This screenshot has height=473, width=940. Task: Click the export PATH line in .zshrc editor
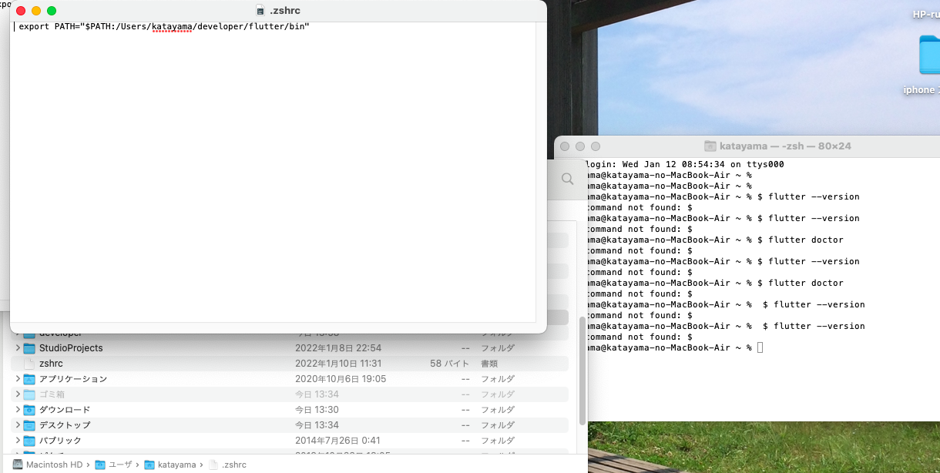164,27
